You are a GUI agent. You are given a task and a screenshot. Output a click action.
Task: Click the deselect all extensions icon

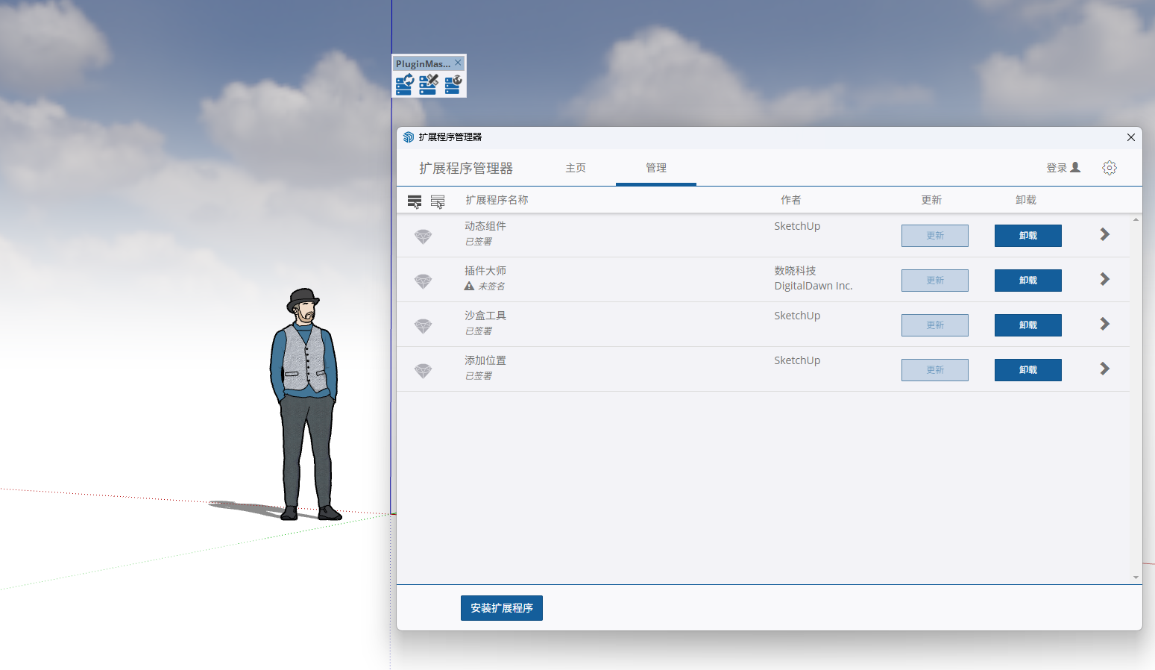(x=438, y=201)
